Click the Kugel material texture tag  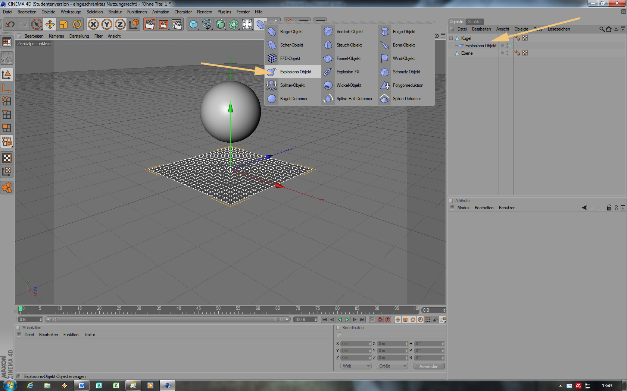tap(525, 38)
